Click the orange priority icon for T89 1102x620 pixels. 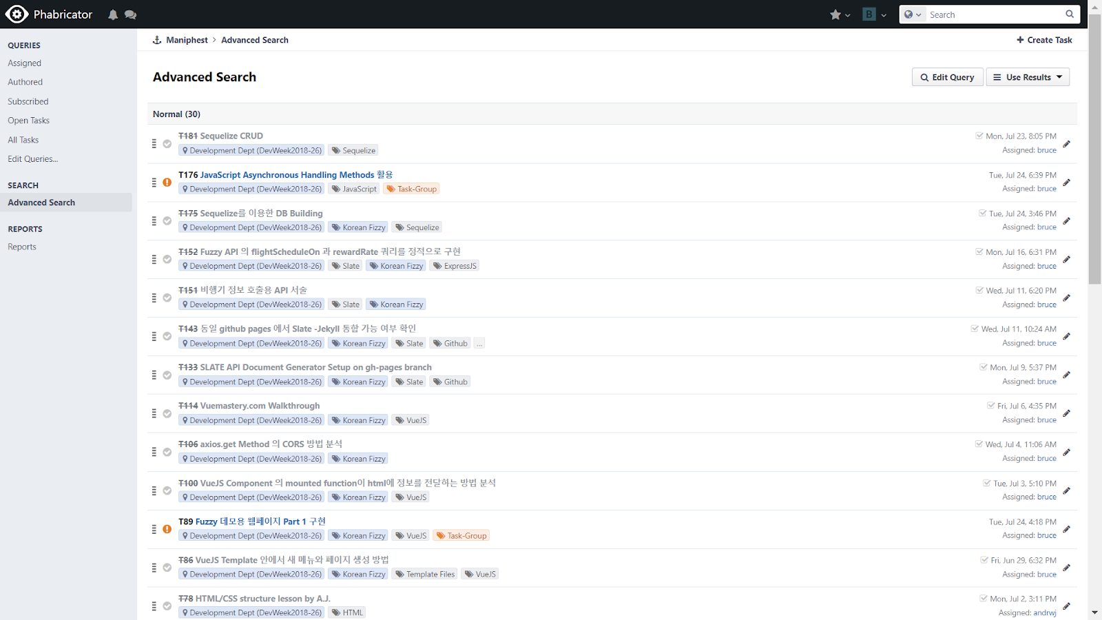click(x=167, y=529)
